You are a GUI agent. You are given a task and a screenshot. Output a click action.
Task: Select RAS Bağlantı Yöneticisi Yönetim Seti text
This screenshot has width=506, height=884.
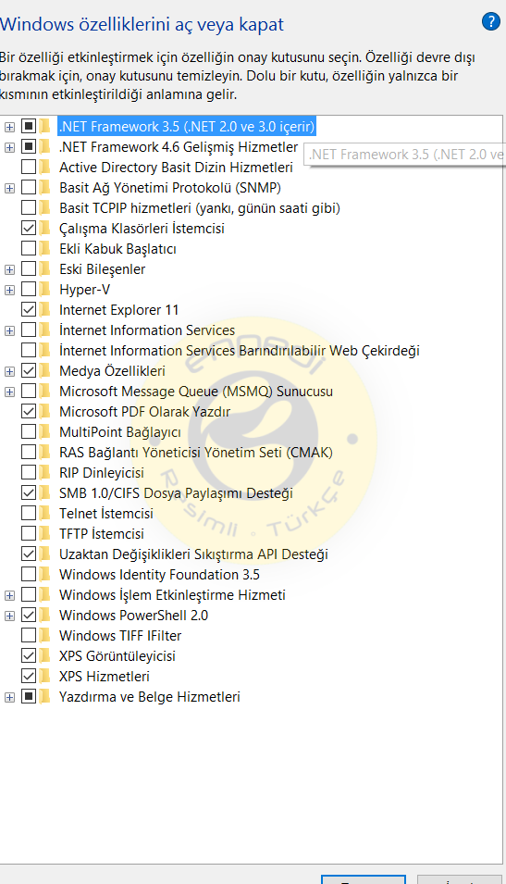[196, 452]
